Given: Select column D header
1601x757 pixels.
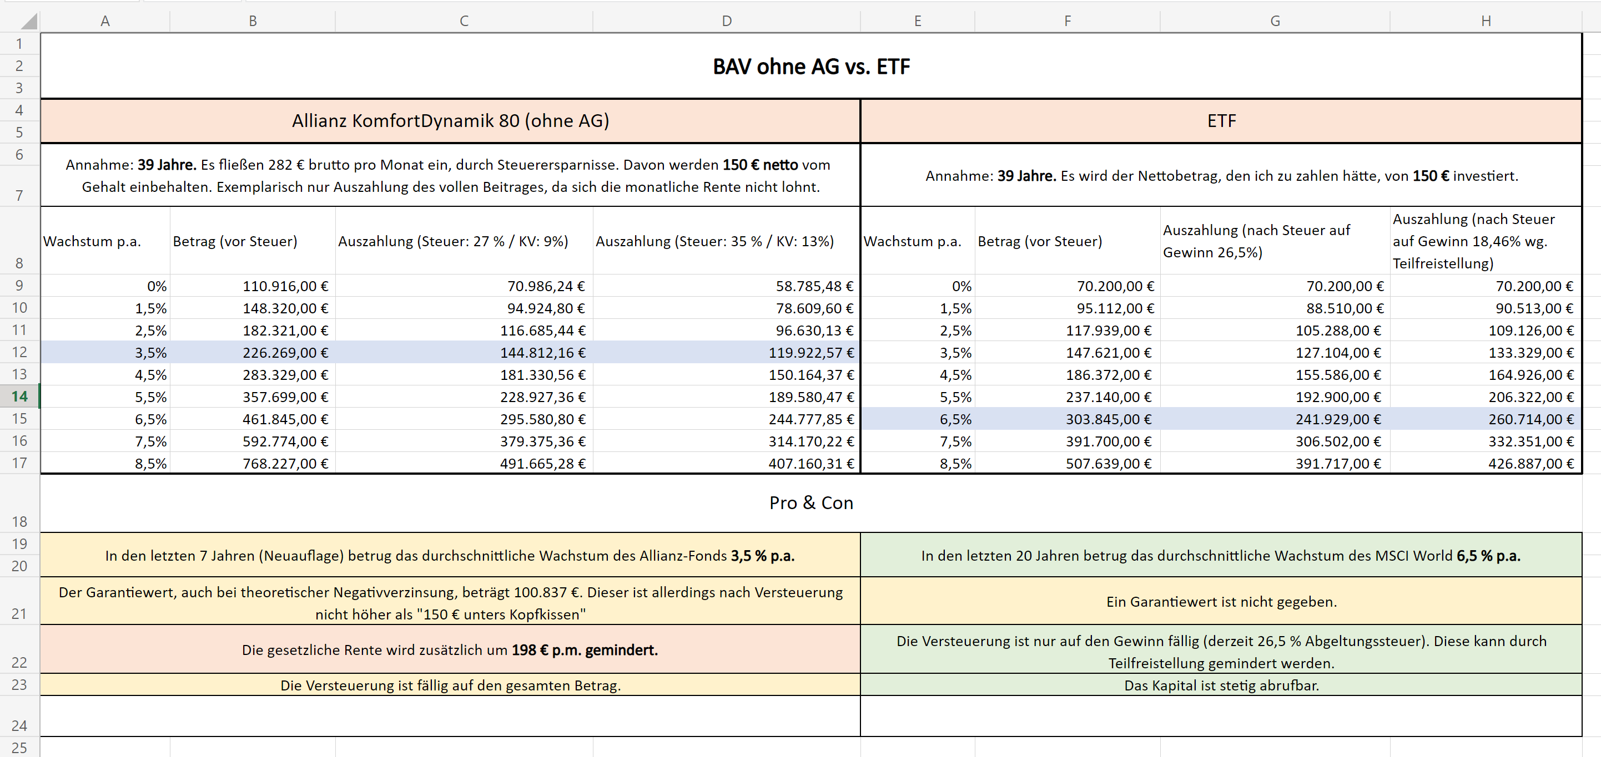Looking at the screenshot, I should [726, 21].
